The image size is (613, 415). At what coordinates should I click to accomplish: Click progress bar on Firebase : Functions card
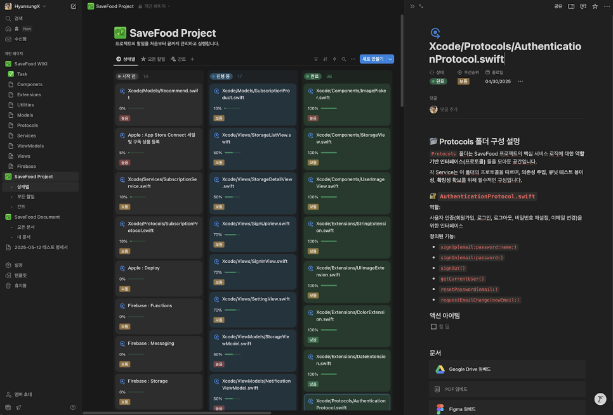click(x=136, y=317)
